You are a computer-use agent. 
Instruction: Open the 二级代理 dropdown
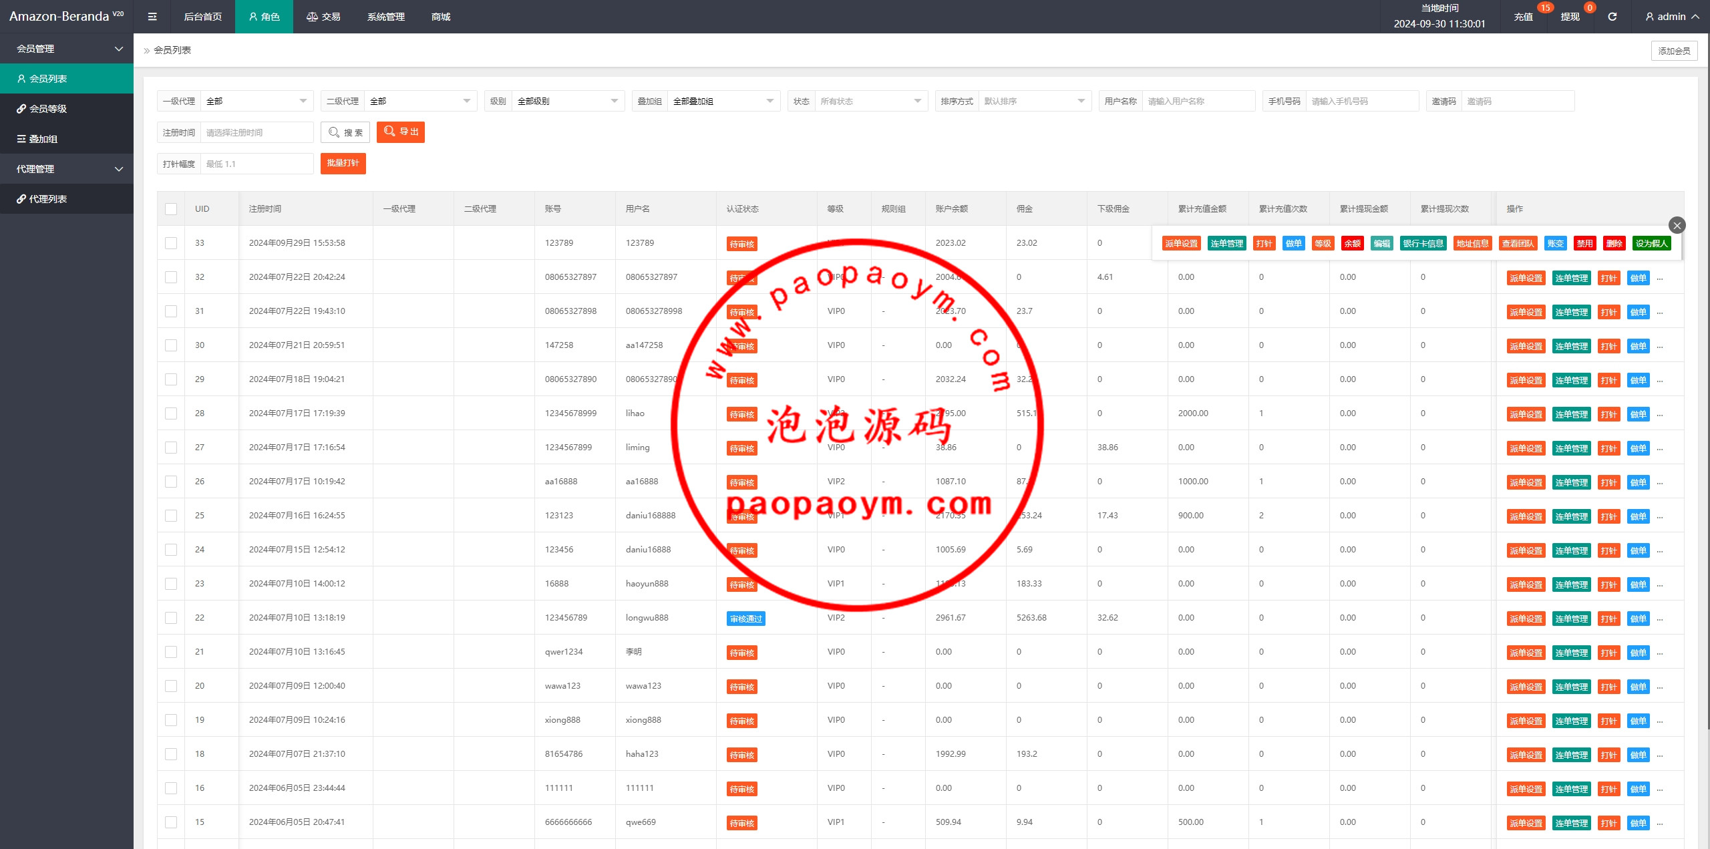[x=421, y=101]
